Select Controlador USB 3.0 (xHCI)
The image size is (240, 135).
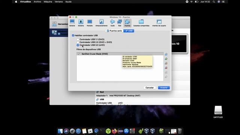(78, 45)
